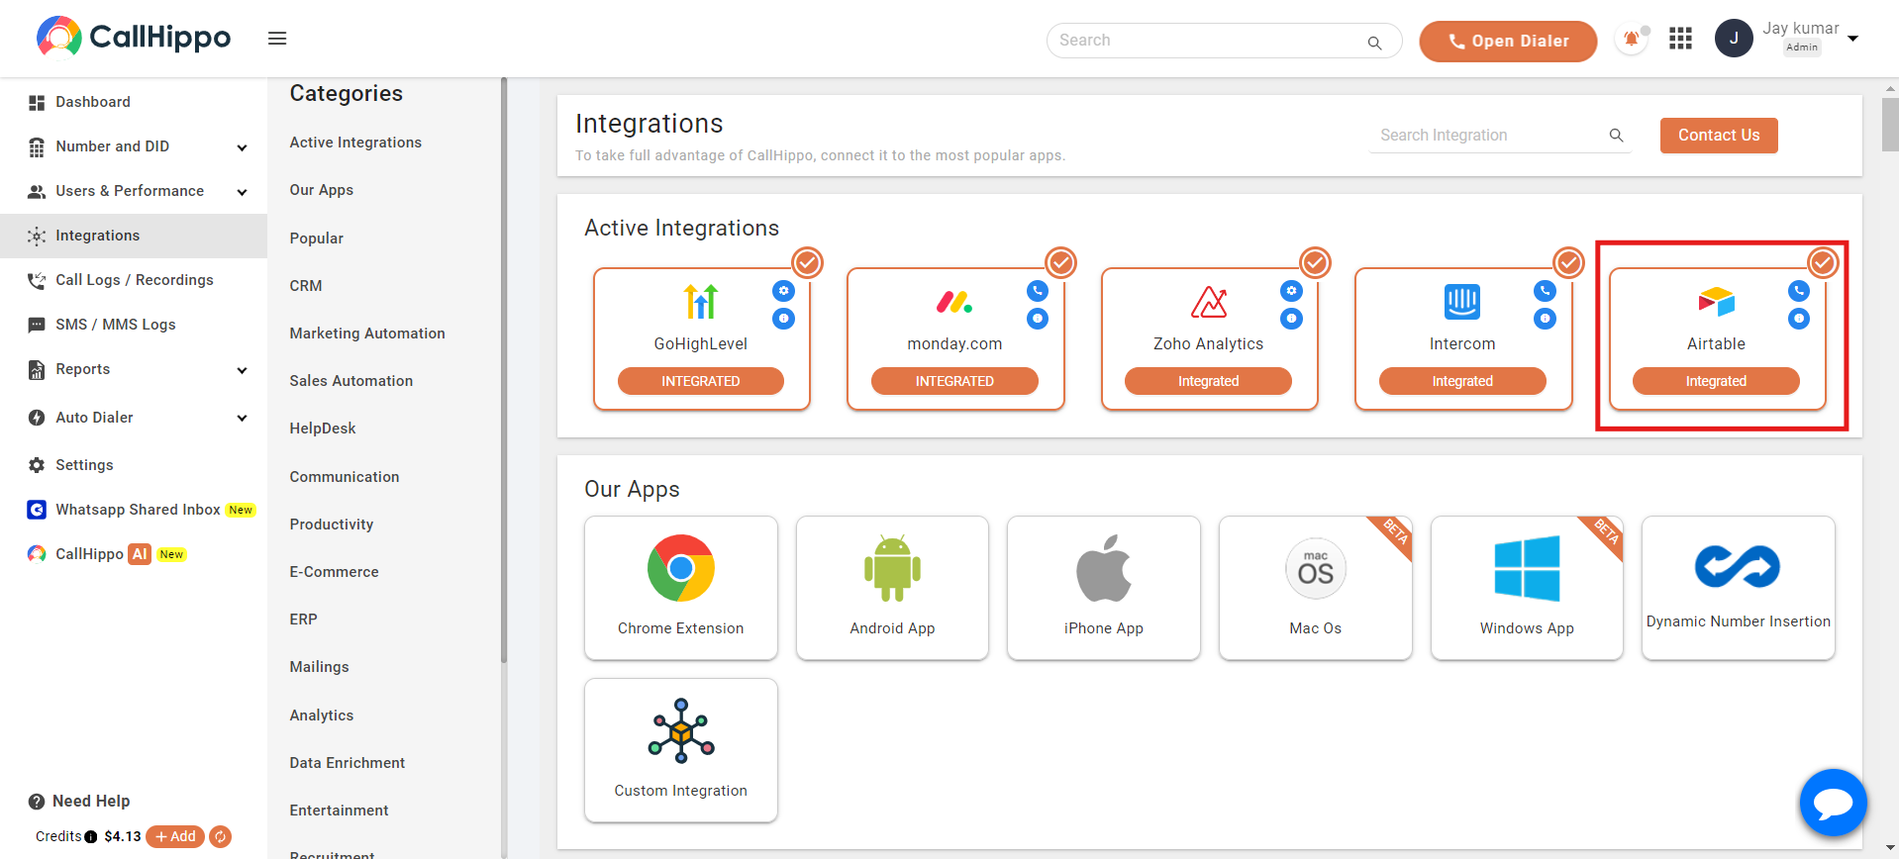This screenshot has width=1899, height=859.
Task: Toggle Airtable active checkmark badge
Action: [1823, 262]
